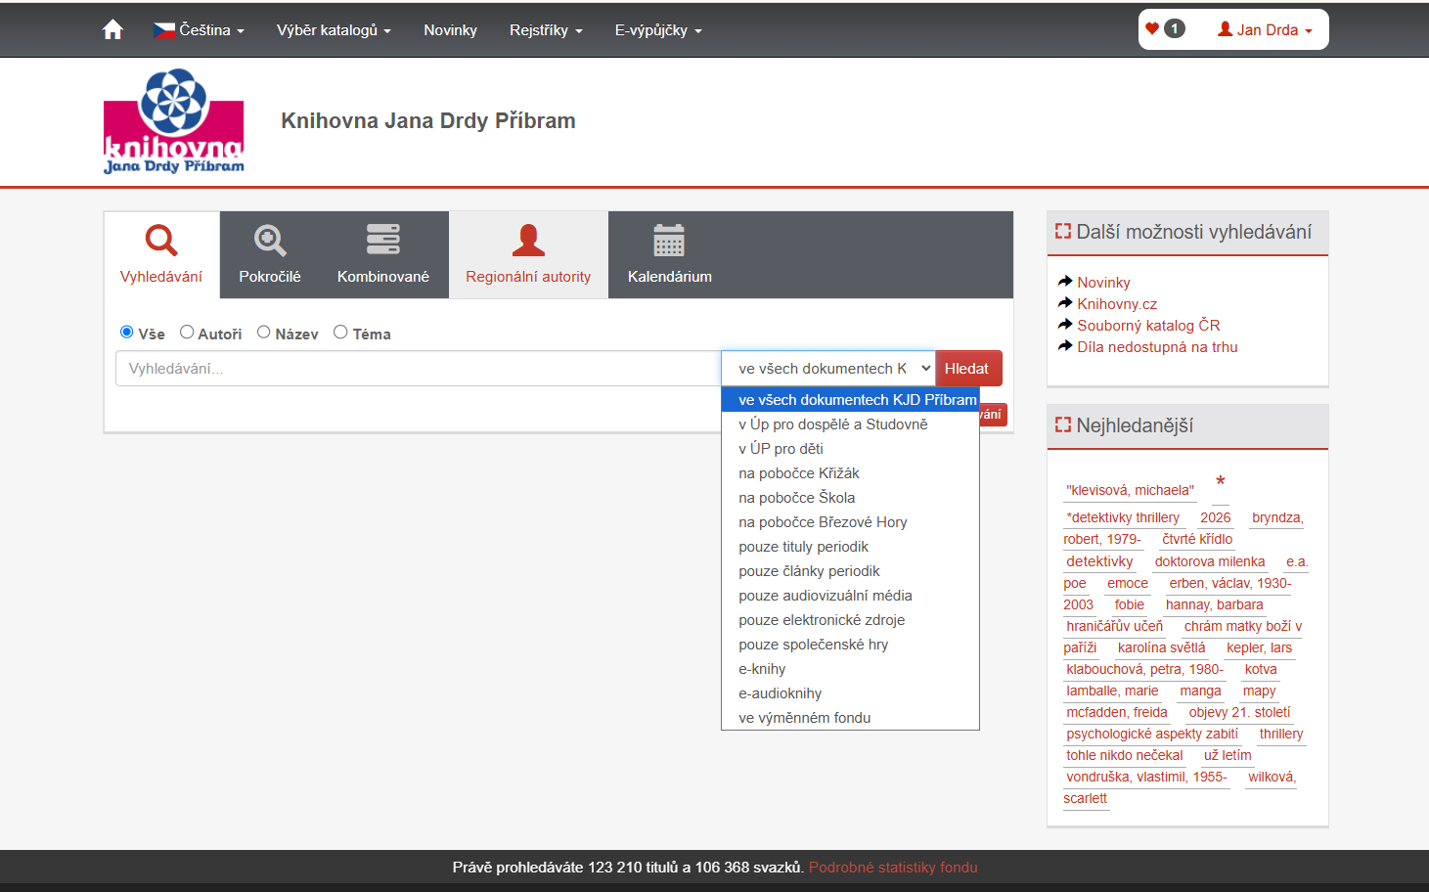The height and width of the screenshot is (892, 1429).
Task: Open the Kalendárium tab
Action: tap(670, 254)
